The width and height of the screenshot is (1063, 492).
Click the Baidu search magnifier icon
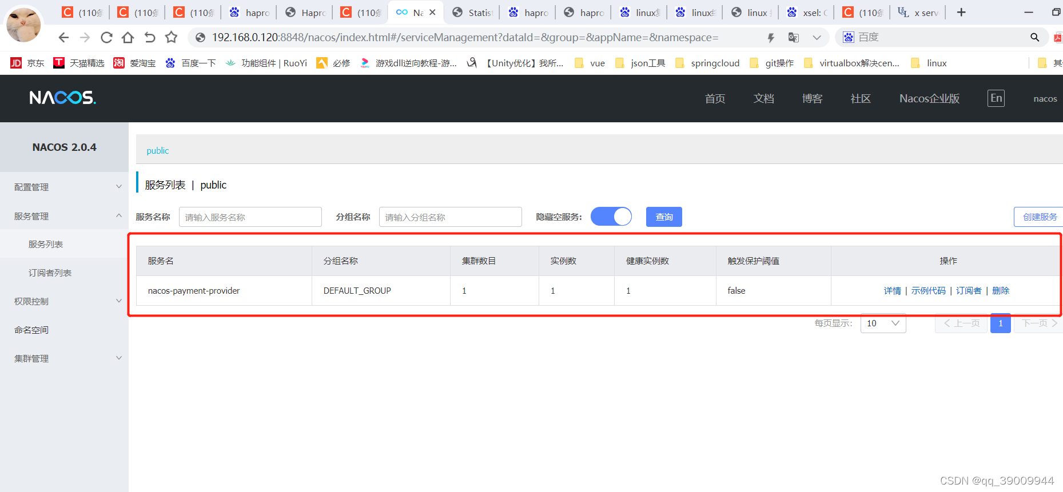pyautogui.click(x=1034, y=37)
